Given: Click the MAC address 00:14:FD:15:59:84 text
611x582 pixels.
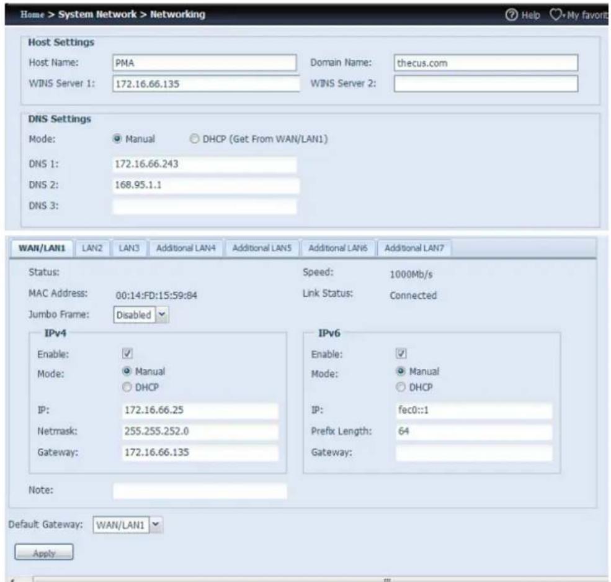Looking at the screenshot, I should (x=156, y=296).
